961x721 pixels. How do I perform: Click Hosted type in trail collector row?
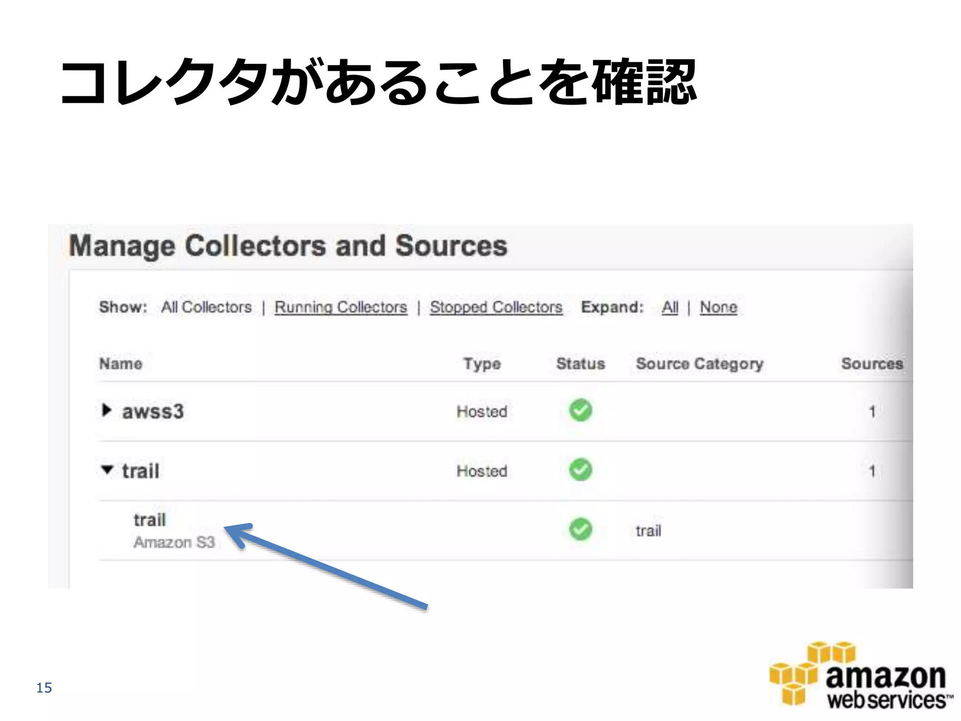[482, 471]
